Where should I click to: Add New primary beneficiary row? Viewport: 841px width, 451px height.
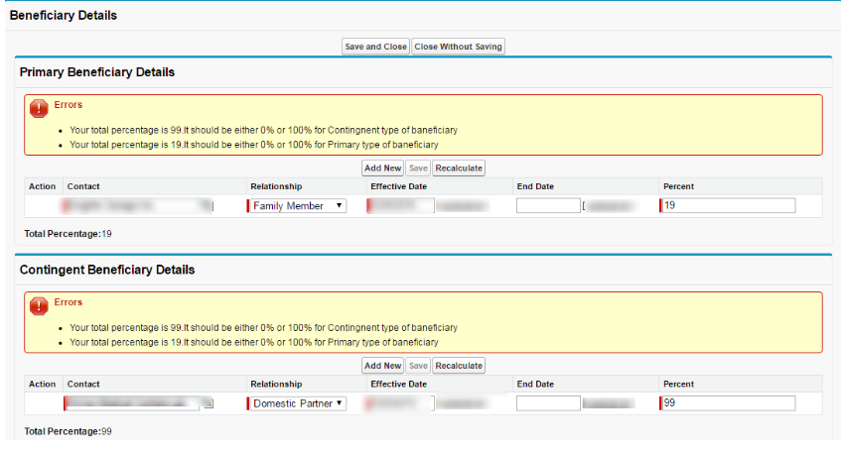point(382,169)
